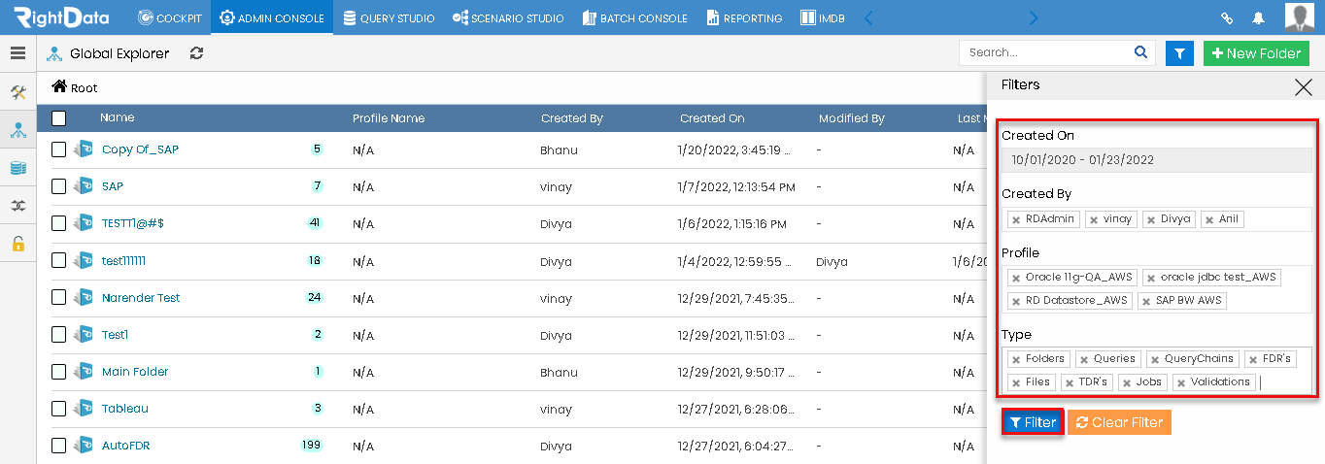Click the Clear Filter button
The image size is (1325, 464).
point(1119,422)
